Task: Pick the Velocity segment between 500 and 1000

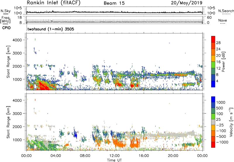Action: [213, 105]
